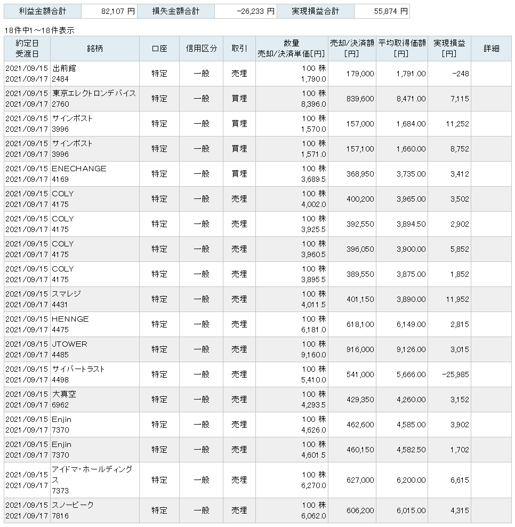The image size is (515, 527).
Task: Click the 信用区分 column header
Action: (202, 49)
